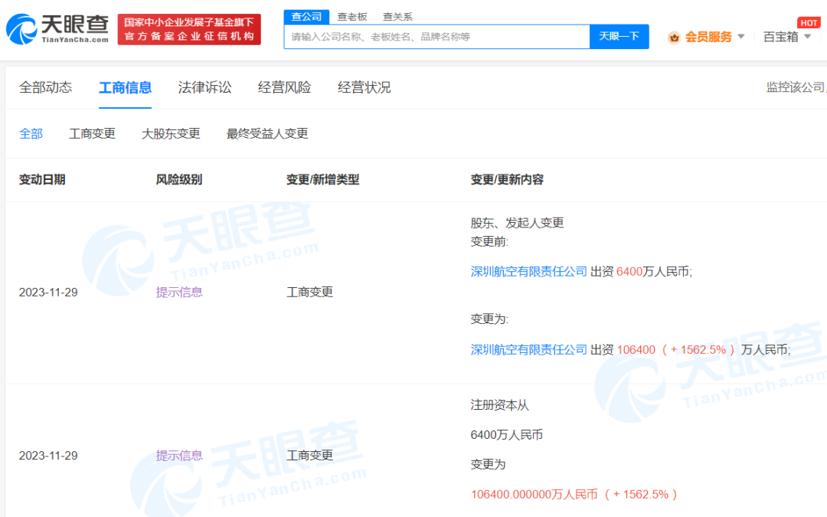Expand the 百宝箱 dropdown arrow
The image size is (827, 517).
point(808,37)
